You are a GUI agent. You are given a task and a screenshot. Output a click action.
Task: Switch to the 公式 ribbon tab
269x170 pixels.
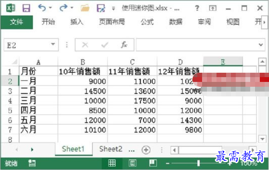pos(147,22)
